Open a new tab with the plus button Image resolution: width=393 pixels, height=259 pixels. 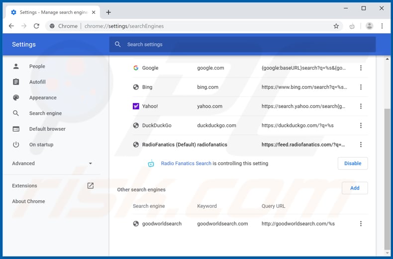[x=108, y=12]
